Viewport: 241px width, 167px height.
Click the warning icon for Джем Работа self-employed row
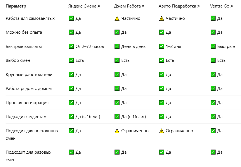pyautogui.click(x=117, y=18)
